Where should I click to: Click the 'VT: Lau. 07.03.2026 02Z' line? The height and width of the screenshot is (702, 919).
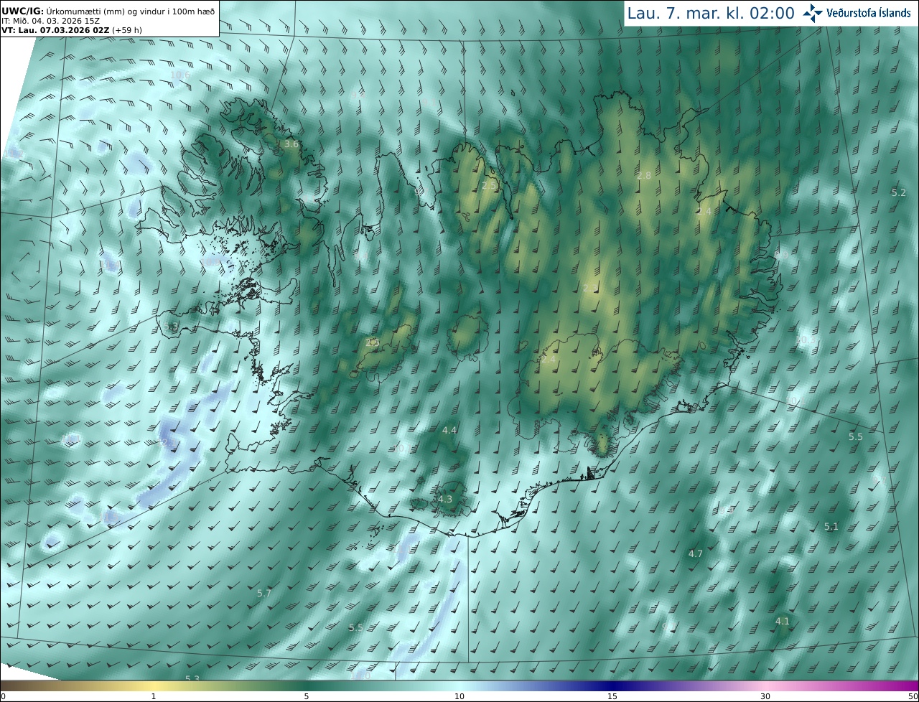[x=70, y=30]
